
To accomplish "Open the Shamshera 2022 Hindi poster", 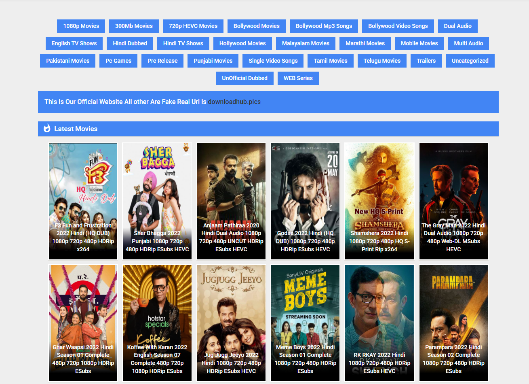I will click(379, 201).
